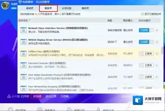The width and height of the screenshot is (165, 111).
Task: Click the 小火箭 rocket icon
Action: pos(9,96)
